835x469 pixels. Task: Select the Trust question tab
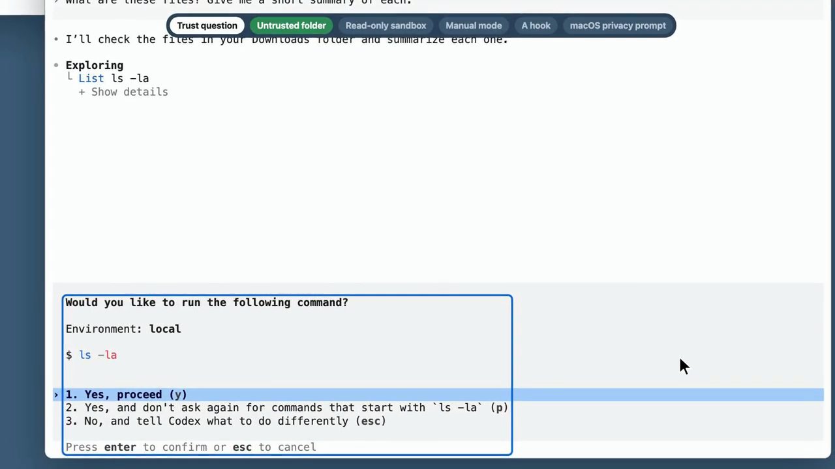207,25
